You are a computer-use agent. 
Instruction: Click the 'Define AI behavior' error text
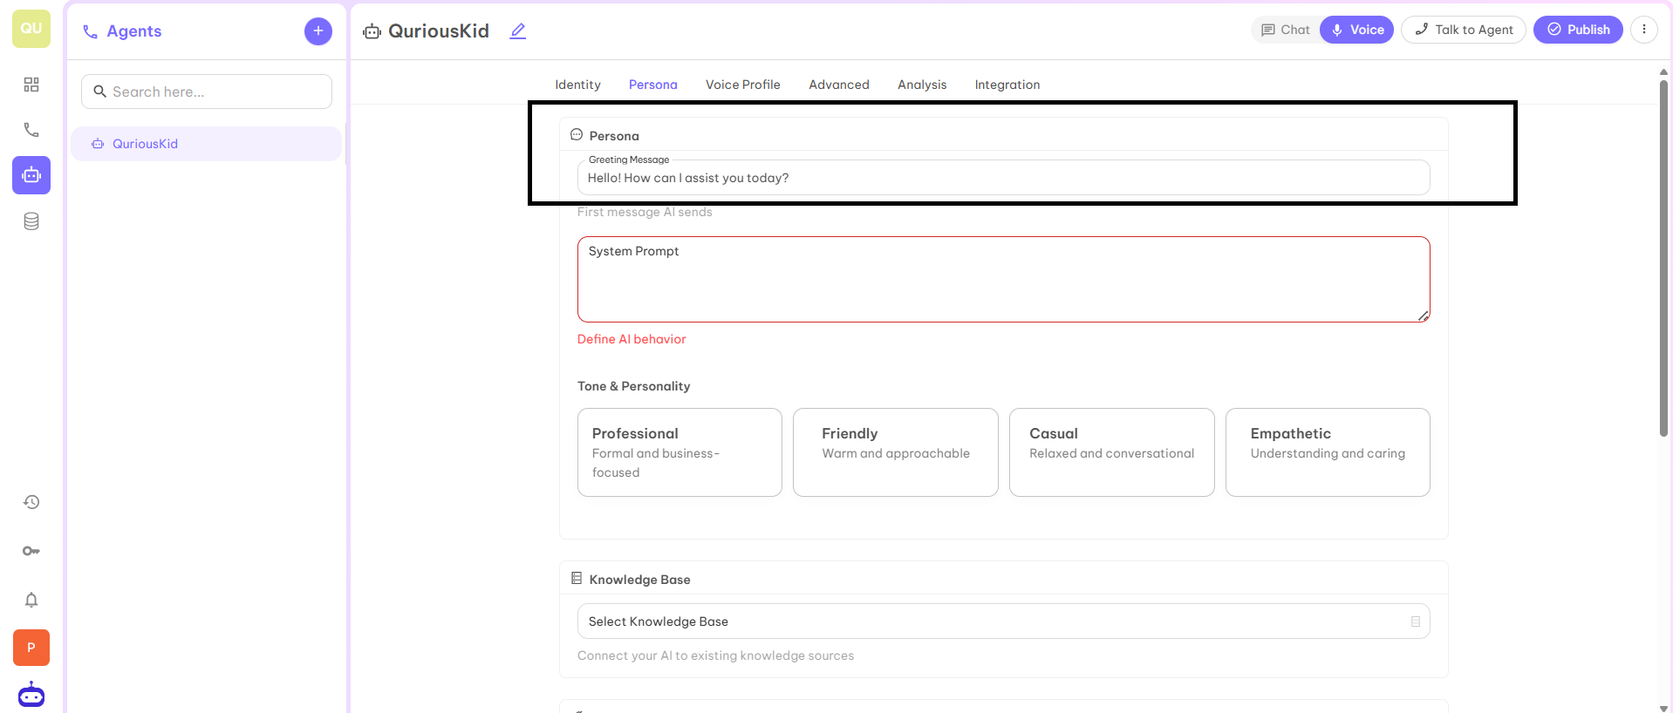[632, 339]
